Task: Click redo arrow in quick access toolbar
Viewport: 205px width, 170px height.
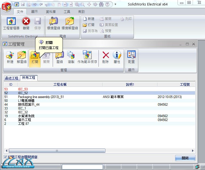Action: (41, 4)
